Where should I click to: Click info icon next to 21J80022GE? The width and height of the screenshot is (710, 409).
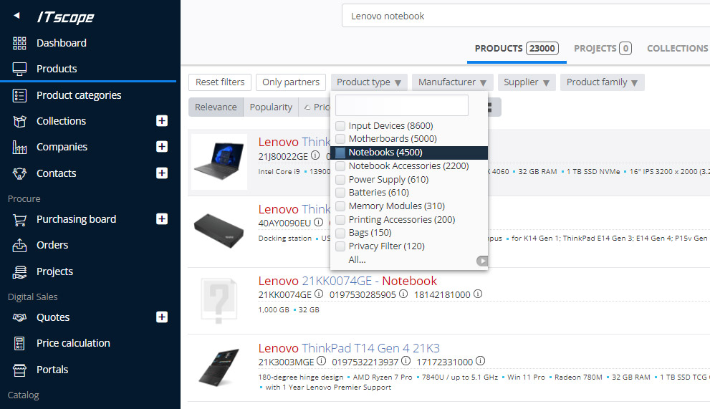pos(315,155)
